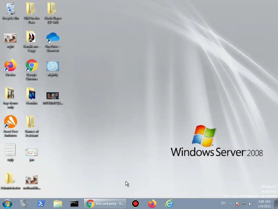Viewport: 278px width, 209px height.
Task: Select the Administrator folder on desktop
Action: (x=11, y=181)
